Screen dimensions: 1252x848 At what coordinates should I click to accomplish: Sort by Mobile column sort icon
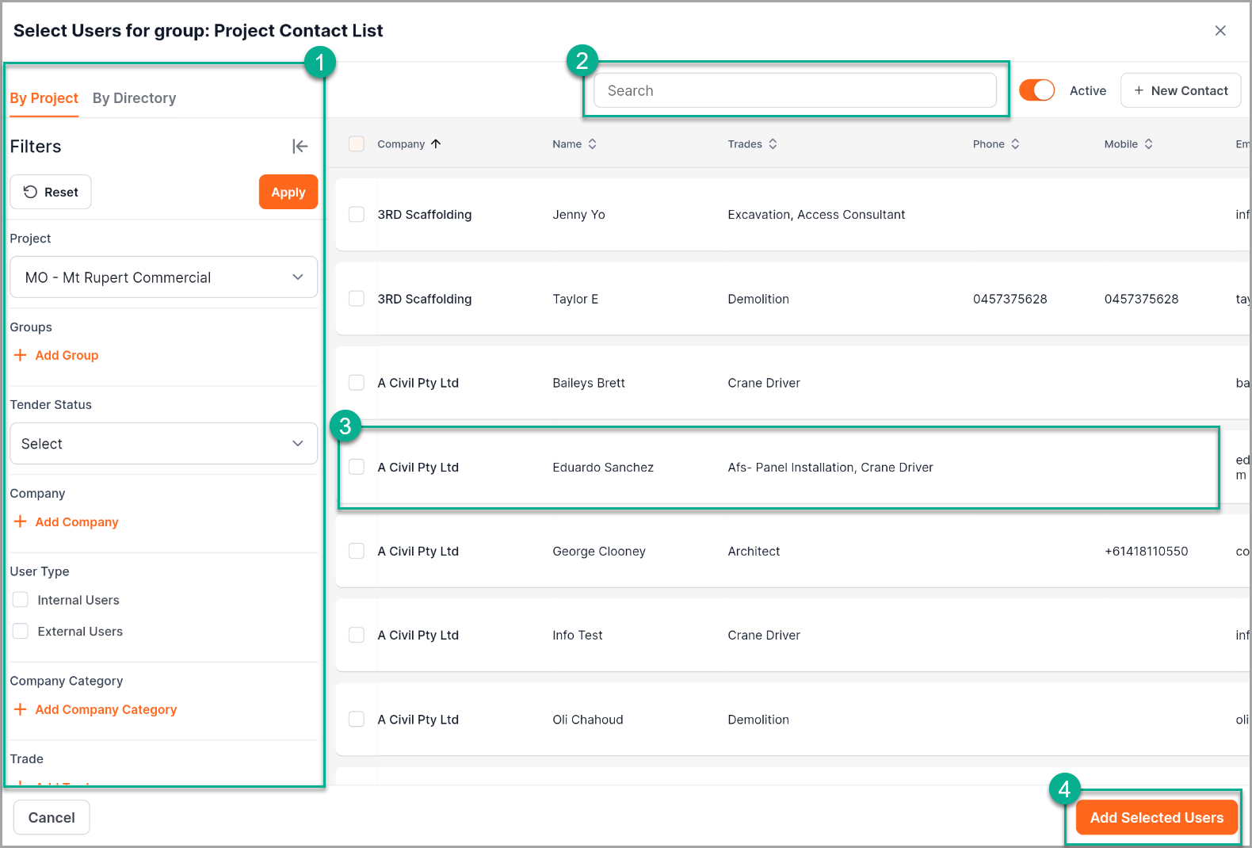[1148, 144]
